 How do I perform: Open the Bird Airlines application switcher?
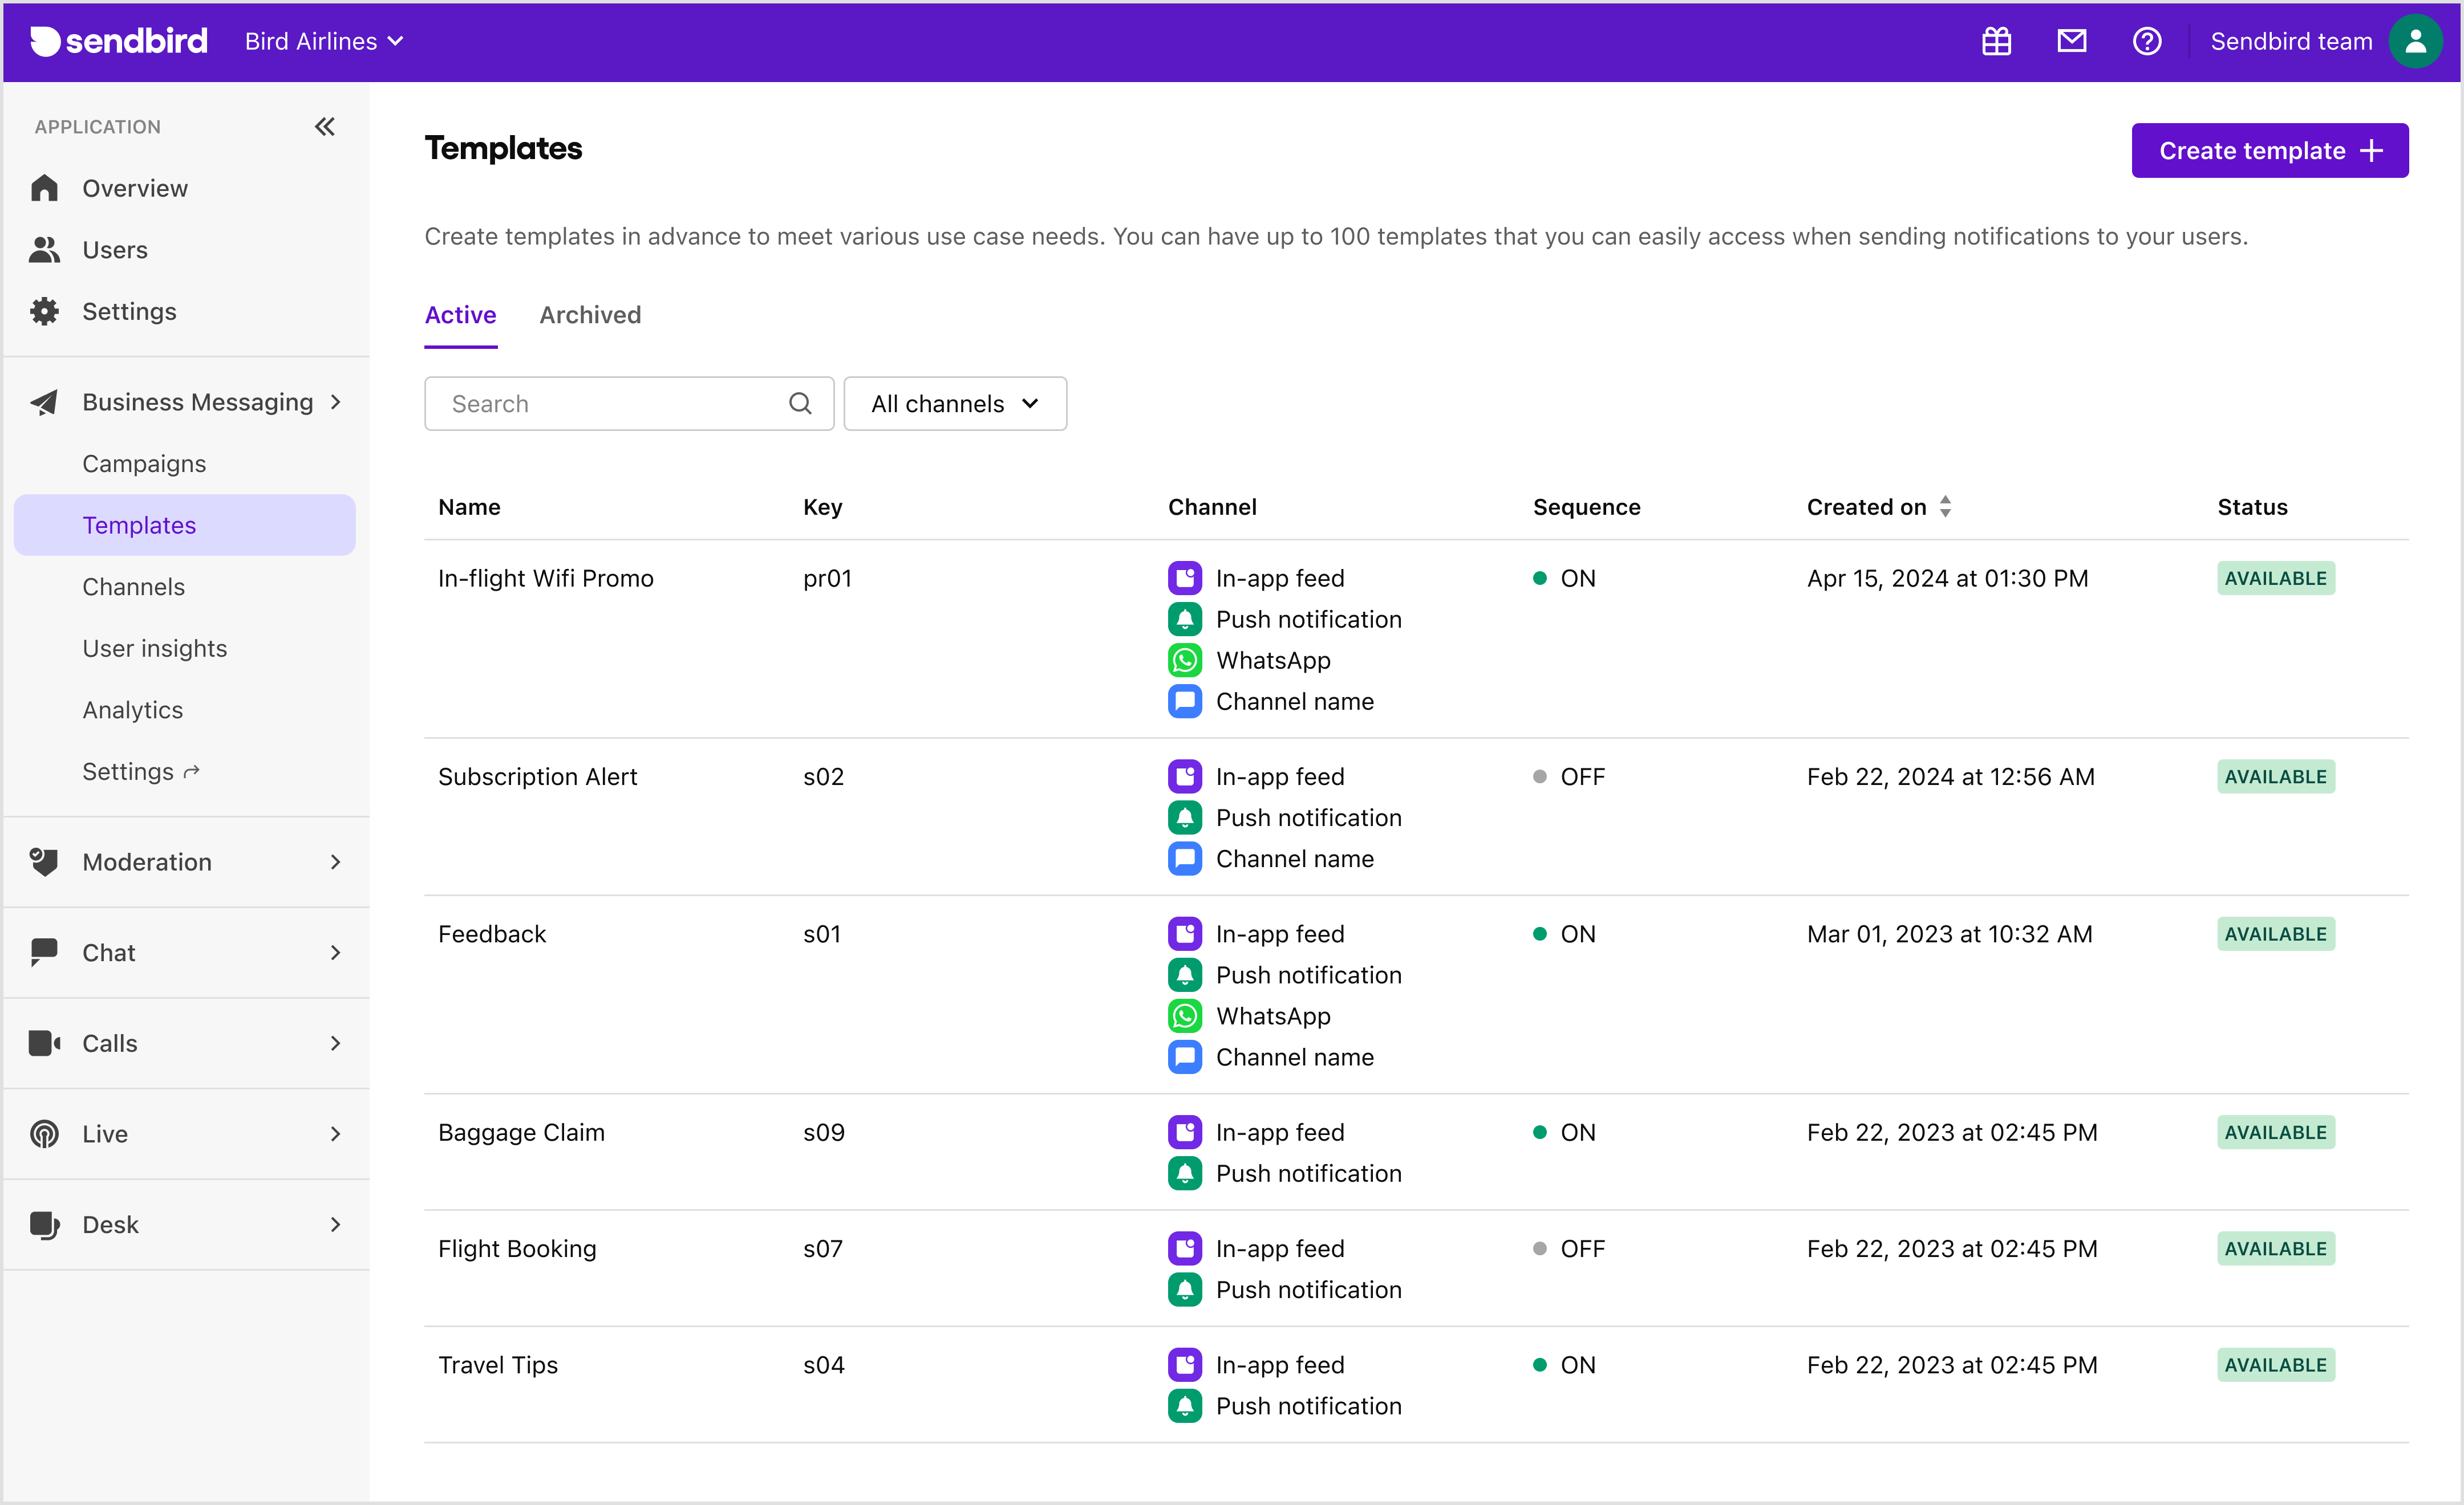323,41
